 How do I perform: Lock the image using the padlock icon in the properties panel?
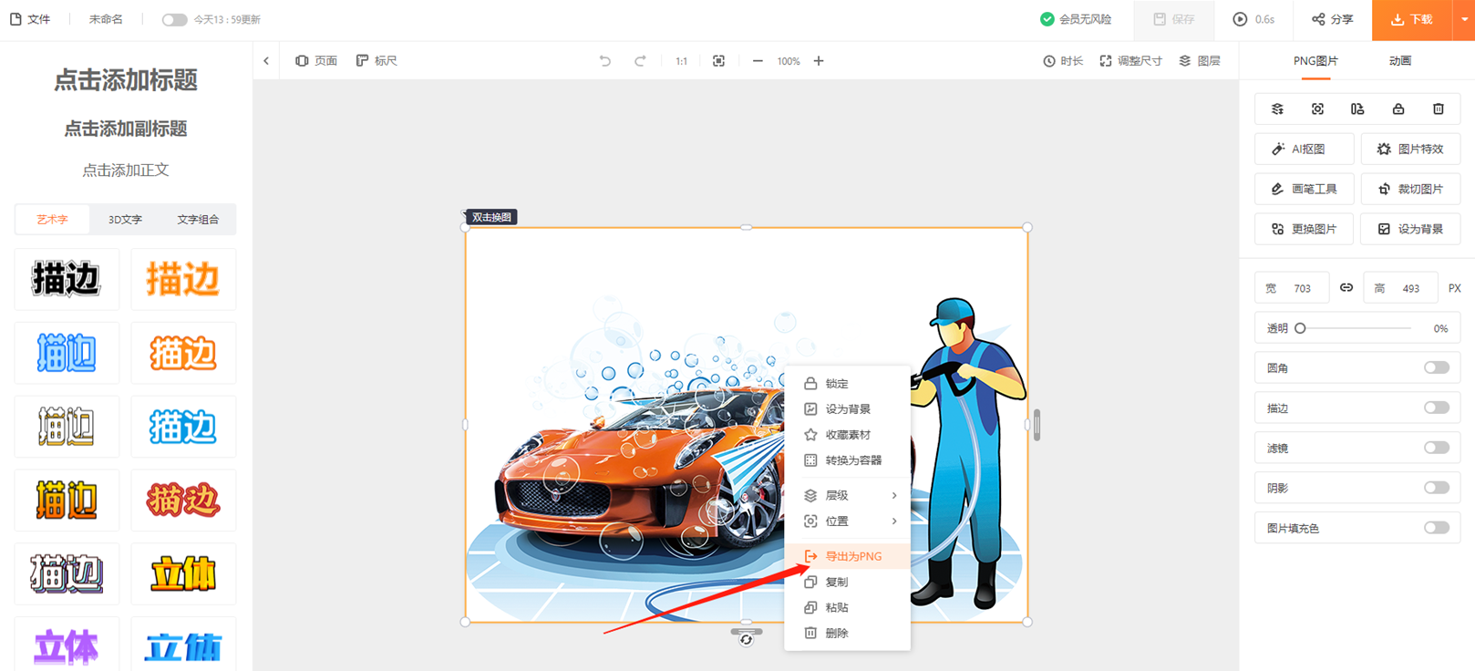pyautogui.click(x=1398, y=109)
